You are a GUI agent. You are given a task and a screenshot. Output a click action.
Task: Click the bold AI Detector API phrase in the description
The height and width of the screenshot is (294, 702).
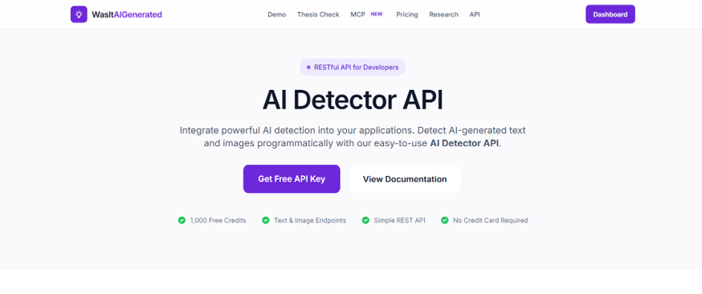(x=464, y=144)
